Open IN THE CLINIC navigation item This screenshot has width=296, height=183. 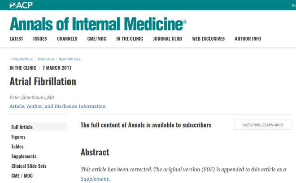(x=130, y=39)
